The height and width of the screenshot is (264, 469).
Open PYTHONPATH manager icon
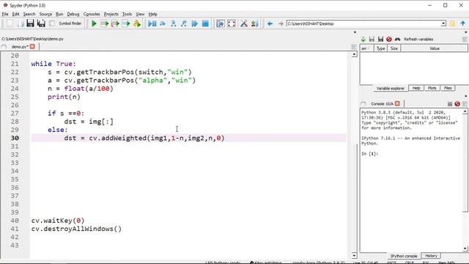click(254, 23)
